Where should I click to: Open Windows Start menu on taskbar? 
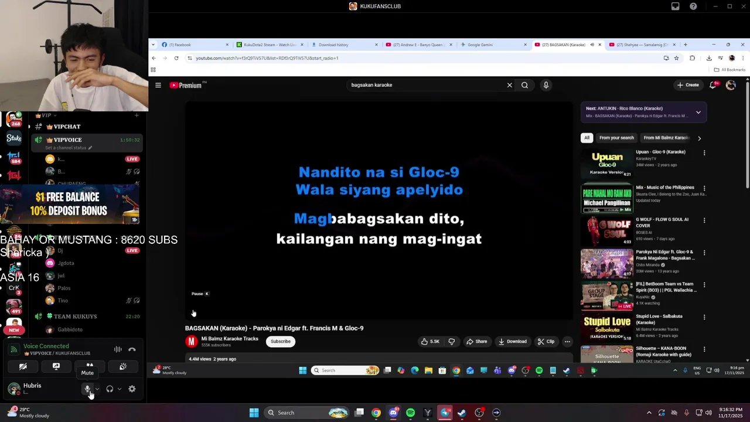click(x=254, y=413)
